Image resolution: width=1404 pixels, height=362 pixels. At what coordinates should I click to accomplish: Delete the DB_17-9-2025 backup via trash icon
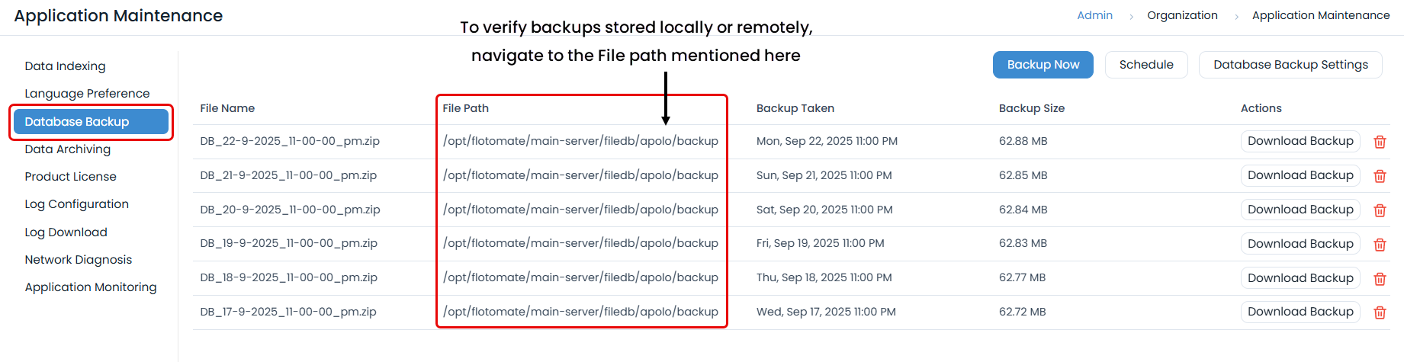tap(1380, 312)
